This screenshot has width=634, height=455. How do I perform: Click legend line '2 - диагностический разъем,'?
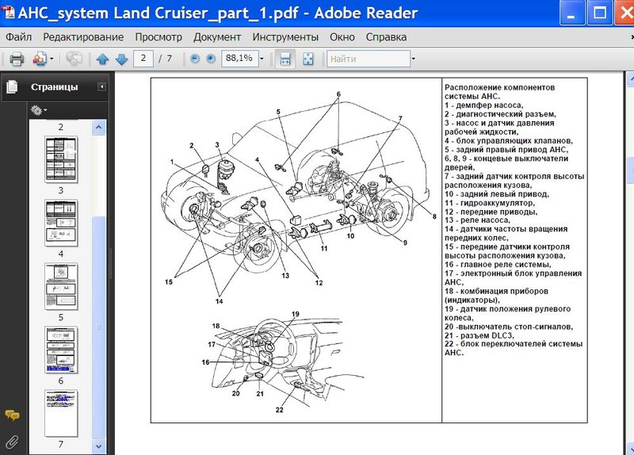(501, 114)
